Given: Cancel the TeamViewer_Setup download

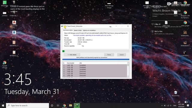Looking at the screenshot, I should tap(121, 55).
